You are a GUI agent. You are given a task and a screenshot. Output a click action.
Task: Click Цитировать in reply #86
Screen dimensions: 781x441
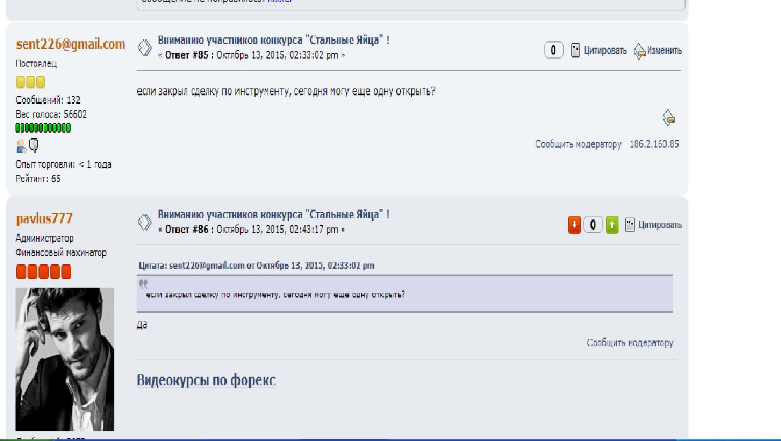[x=660, y=225]
